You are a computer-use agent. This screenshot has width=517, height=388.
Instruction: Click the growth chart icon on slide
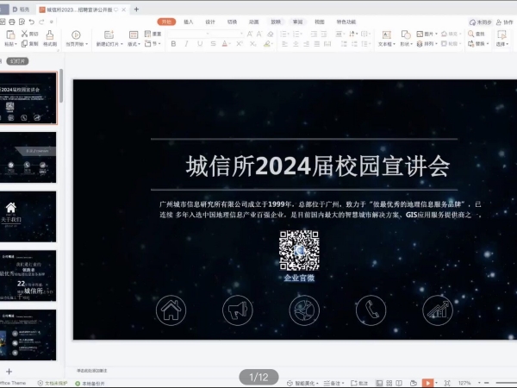tap(438, 310)
